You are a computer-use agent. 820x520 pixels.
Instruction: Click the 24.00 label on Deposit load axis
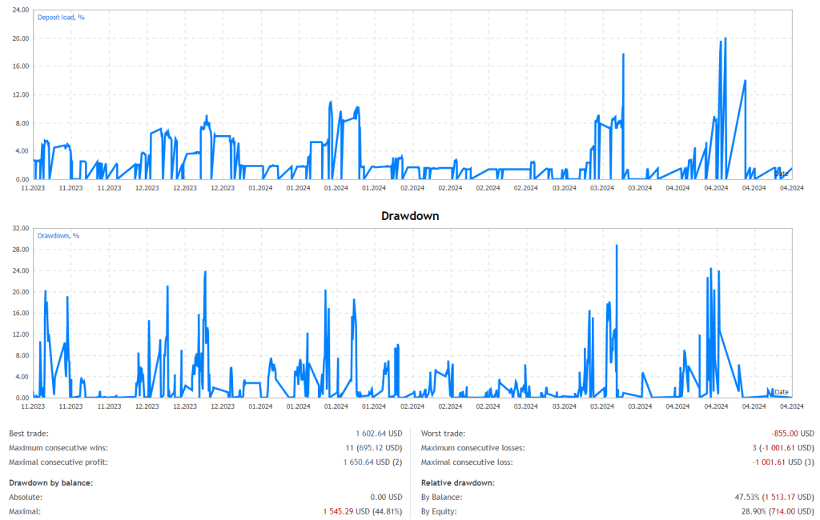point(21,10)
